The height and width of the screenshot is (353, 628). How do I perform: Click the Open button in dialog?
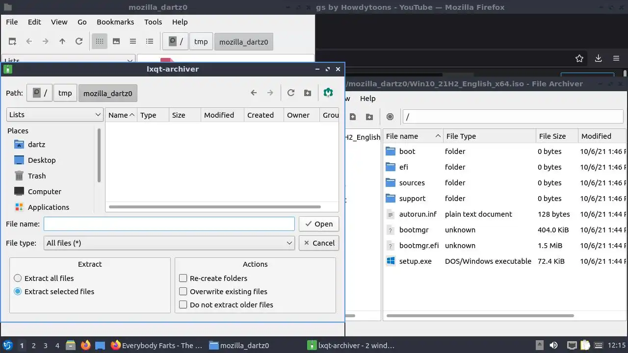(x=319, y=224)
